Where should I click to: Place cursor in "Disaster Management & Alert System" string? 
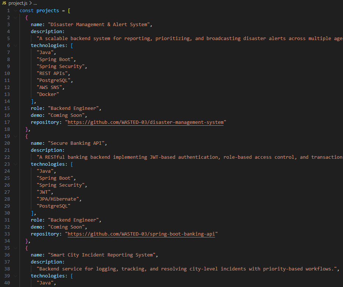(100, 25)
